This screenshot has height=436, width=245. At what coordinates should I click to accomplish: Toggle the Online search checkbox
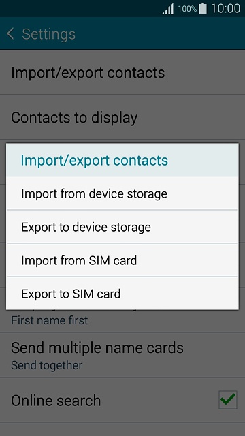(228, 400)
